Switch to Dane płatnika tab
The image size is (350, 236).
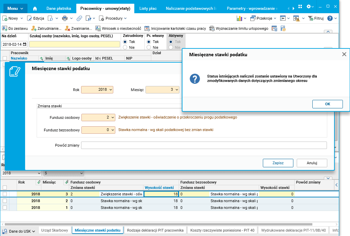tap(59, 8)
